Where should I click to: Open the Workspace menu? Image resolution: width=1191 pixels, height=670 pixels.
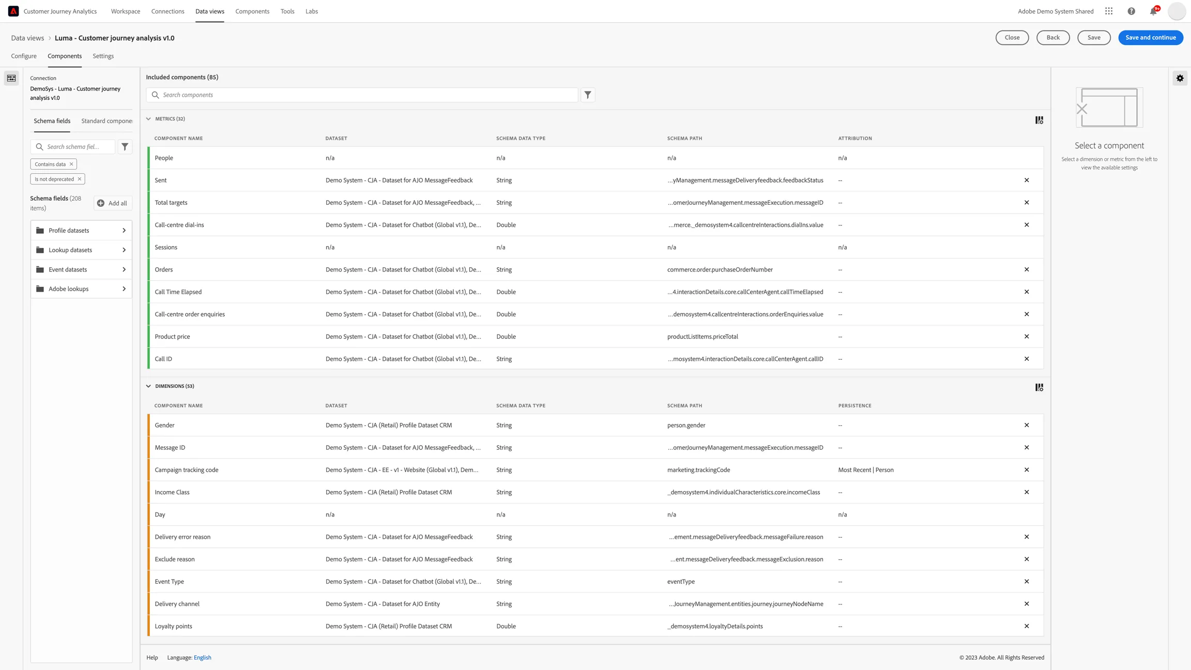pyautogui.click(x=126, y=11)
